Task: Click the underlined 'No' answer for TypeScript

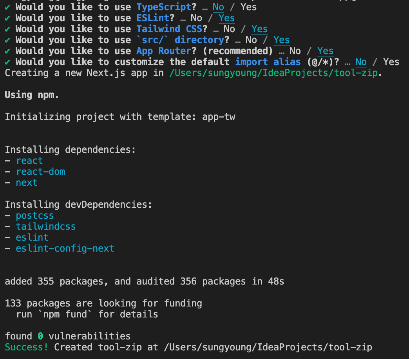Action: click(218, 7)
